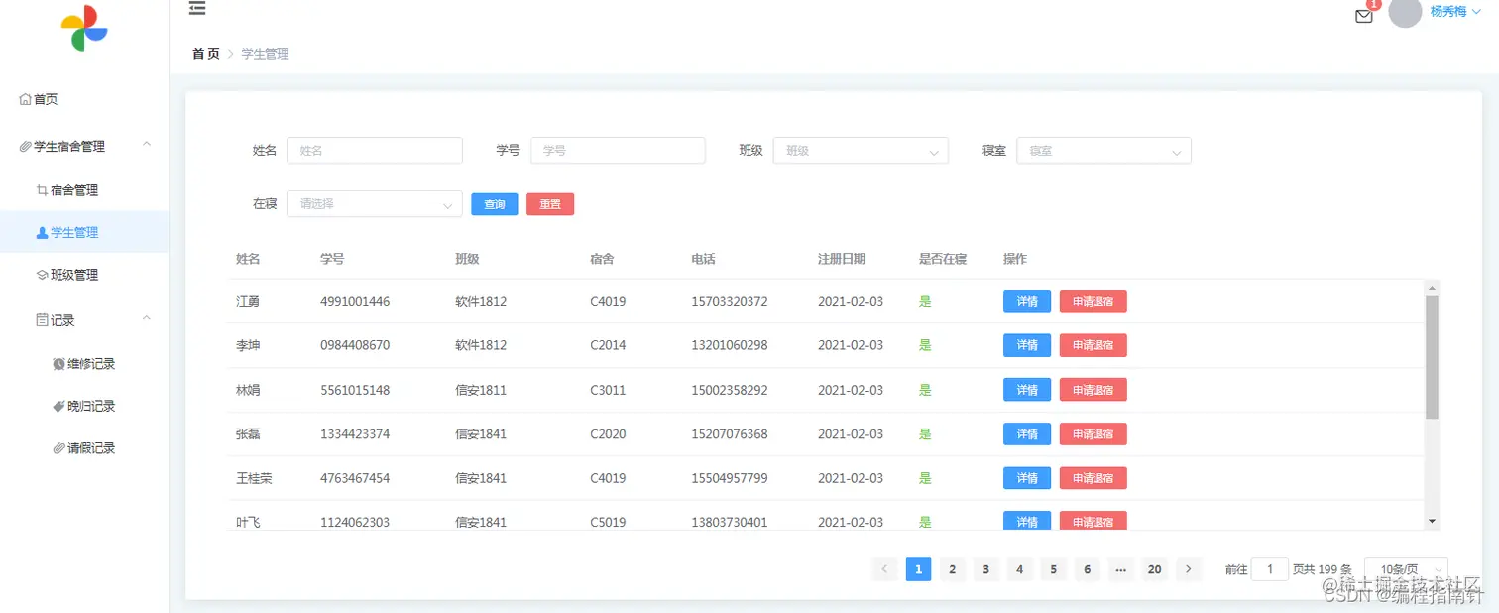Click the table vertical scrollbar thumb
Viewport: 1499px width, 613px height.
(x=1432, y=356)
